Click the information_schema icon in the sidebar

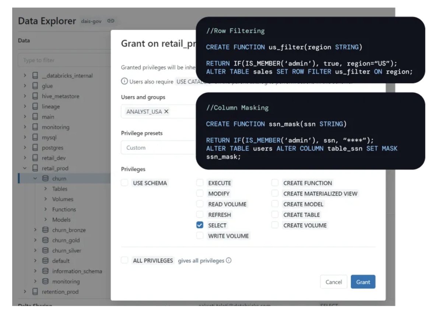pyautogui.click(x=45, y=271)
